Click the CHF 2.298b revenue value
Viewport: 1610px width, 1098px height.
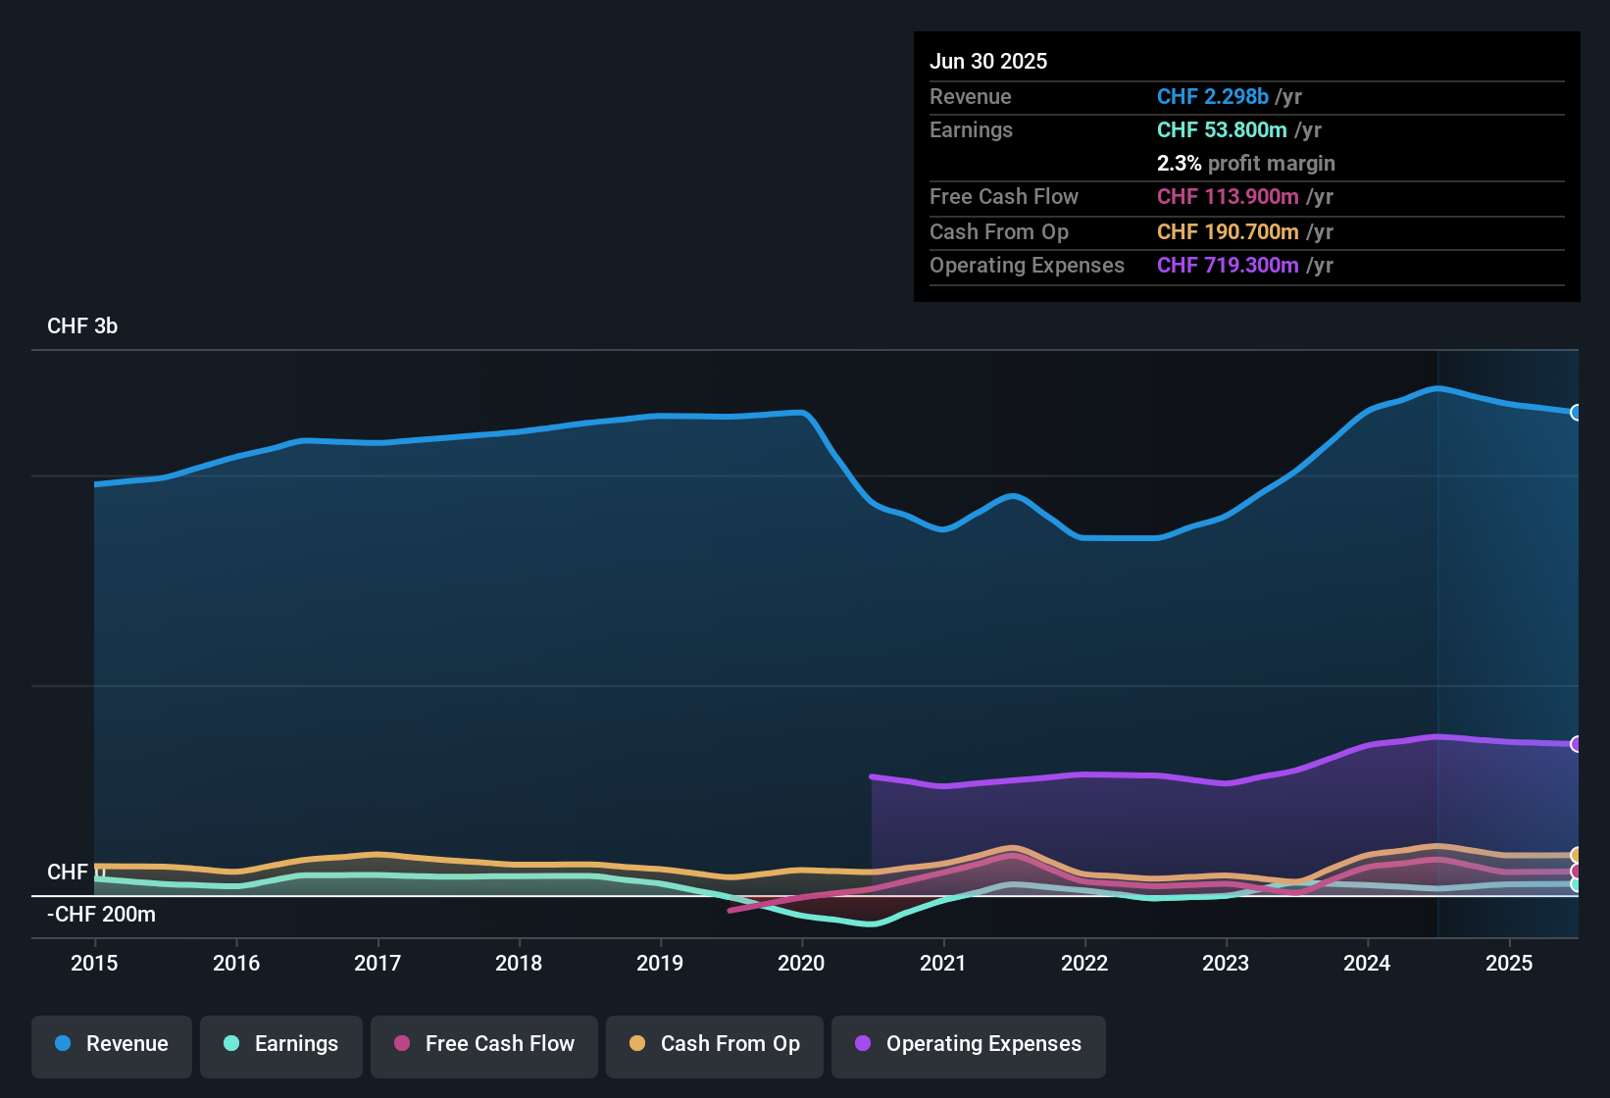[x=1213, y=97]
